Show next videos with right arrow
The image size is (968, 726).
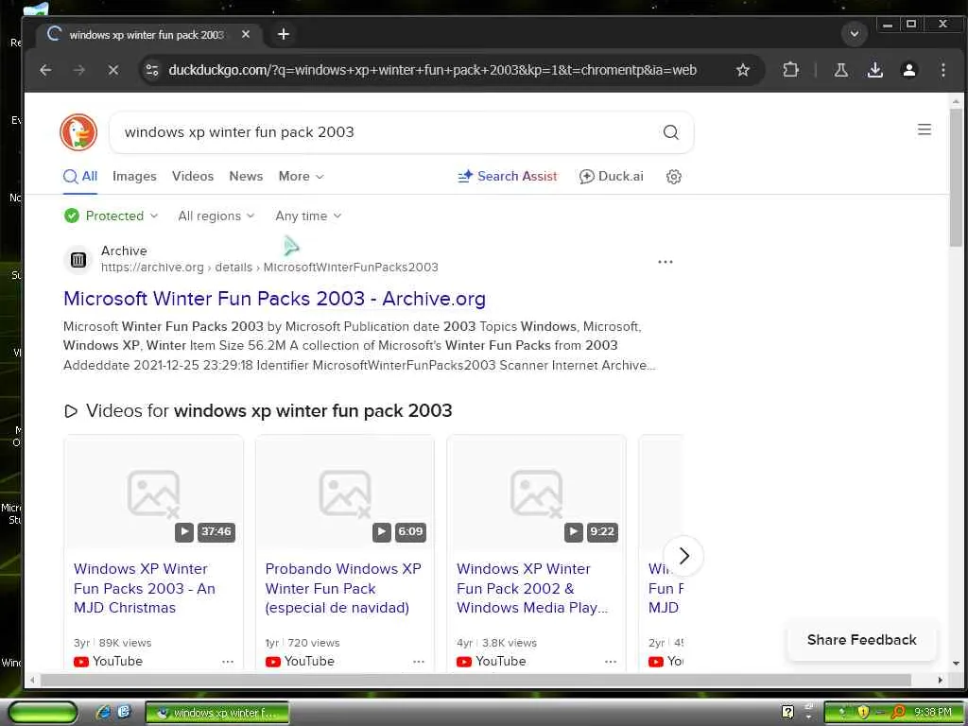(x=683, y=556)
